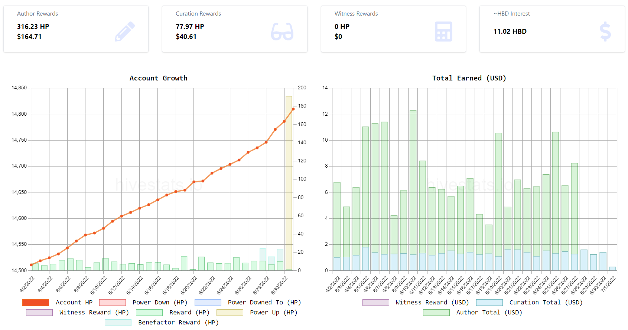Image resolution: width=628 pixels, height=330 pixels.
Task: Click the 11.02 HBD interest value
Action: (x=510, y=32)
